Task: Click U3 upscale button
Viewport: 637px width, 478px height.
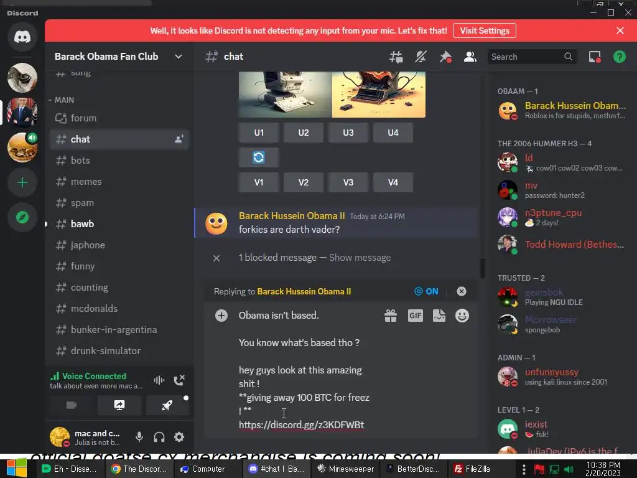Action: [x=348, y=133]
